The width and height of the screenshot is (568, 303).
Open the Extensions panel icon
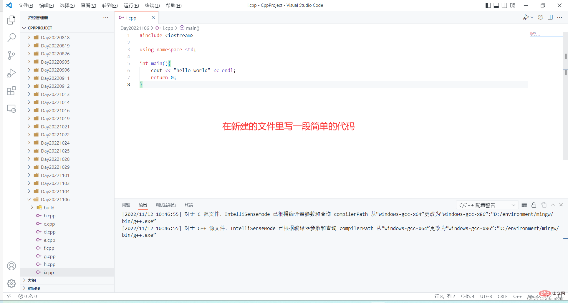tap(11, 91)
